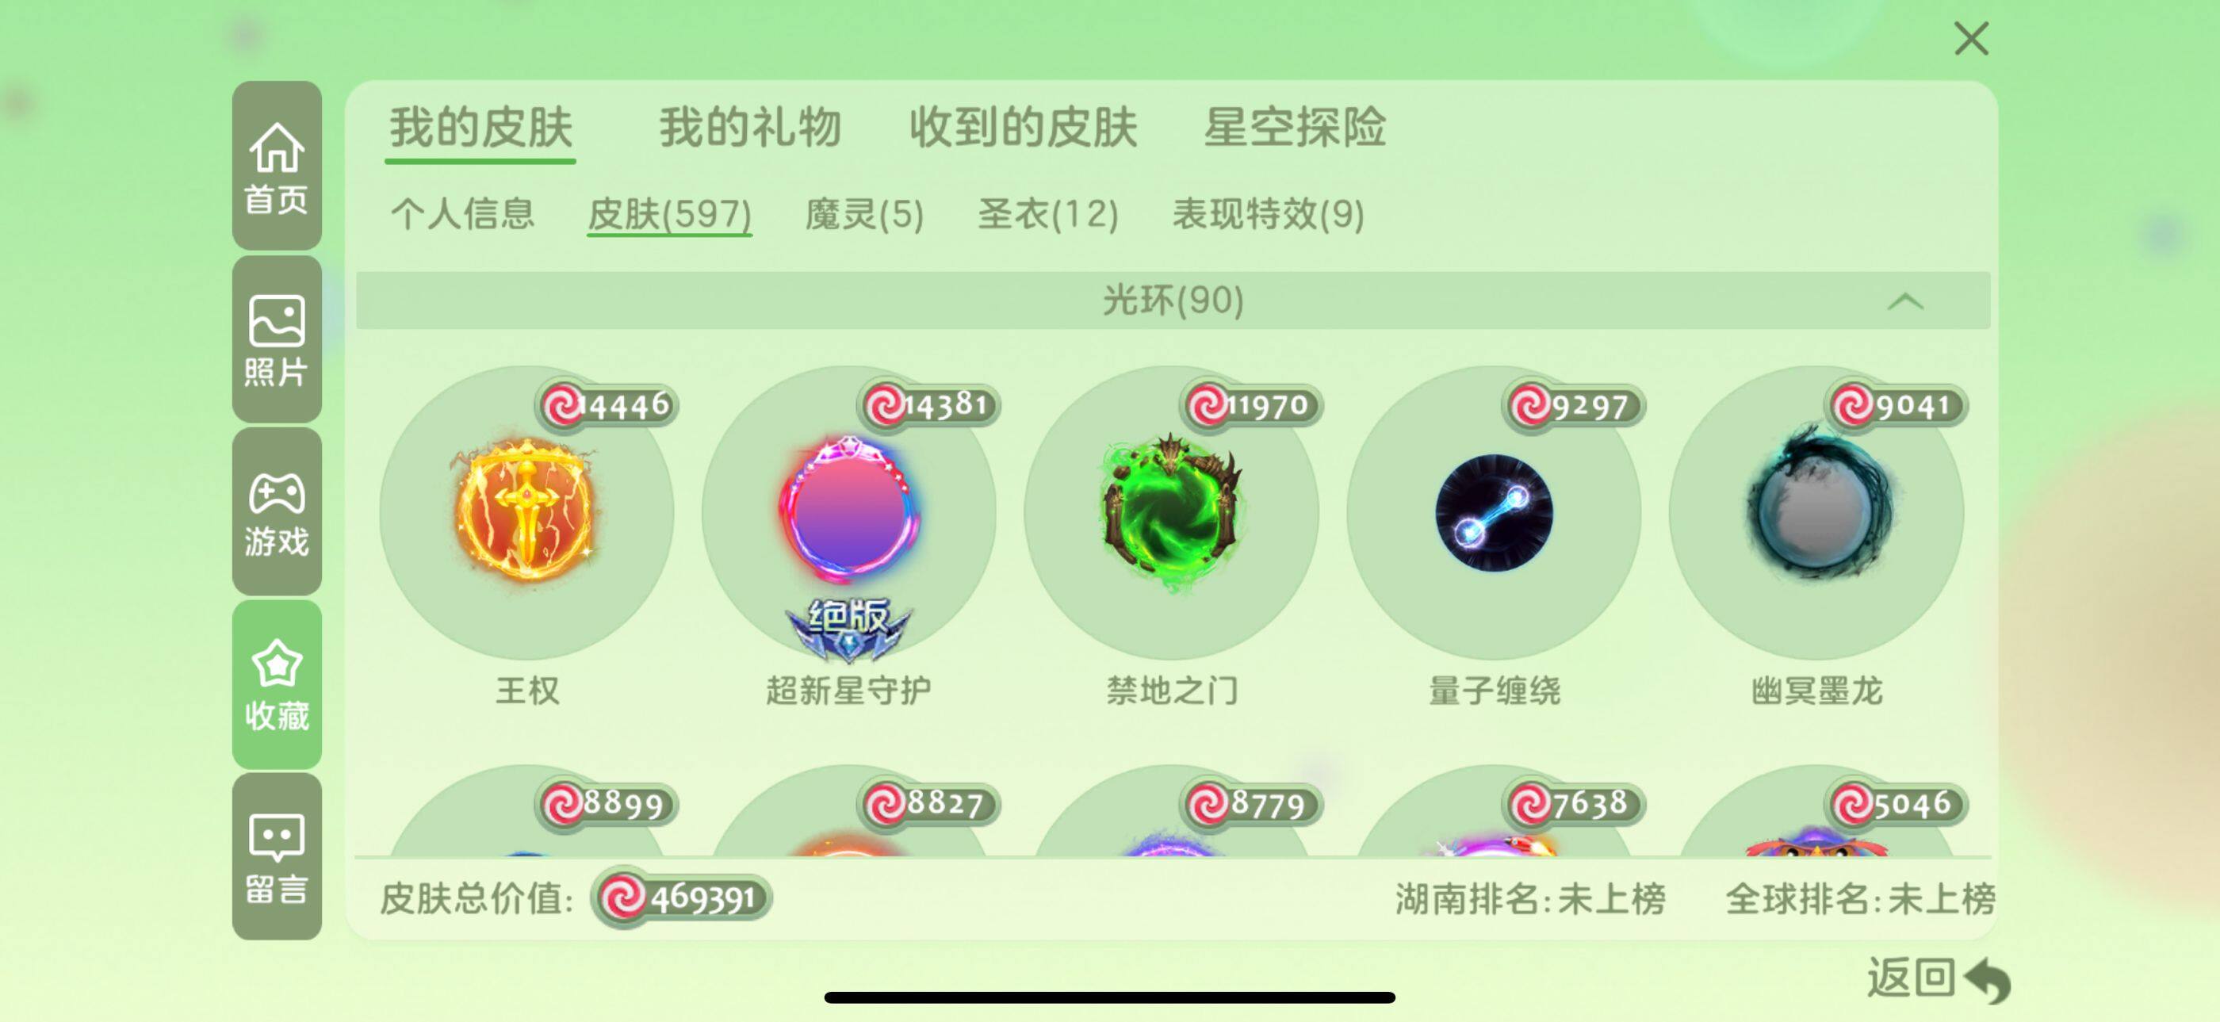Select the 禁地之门 green portal halo
Viewport: 2220px width, 1022px height.
1171,513
